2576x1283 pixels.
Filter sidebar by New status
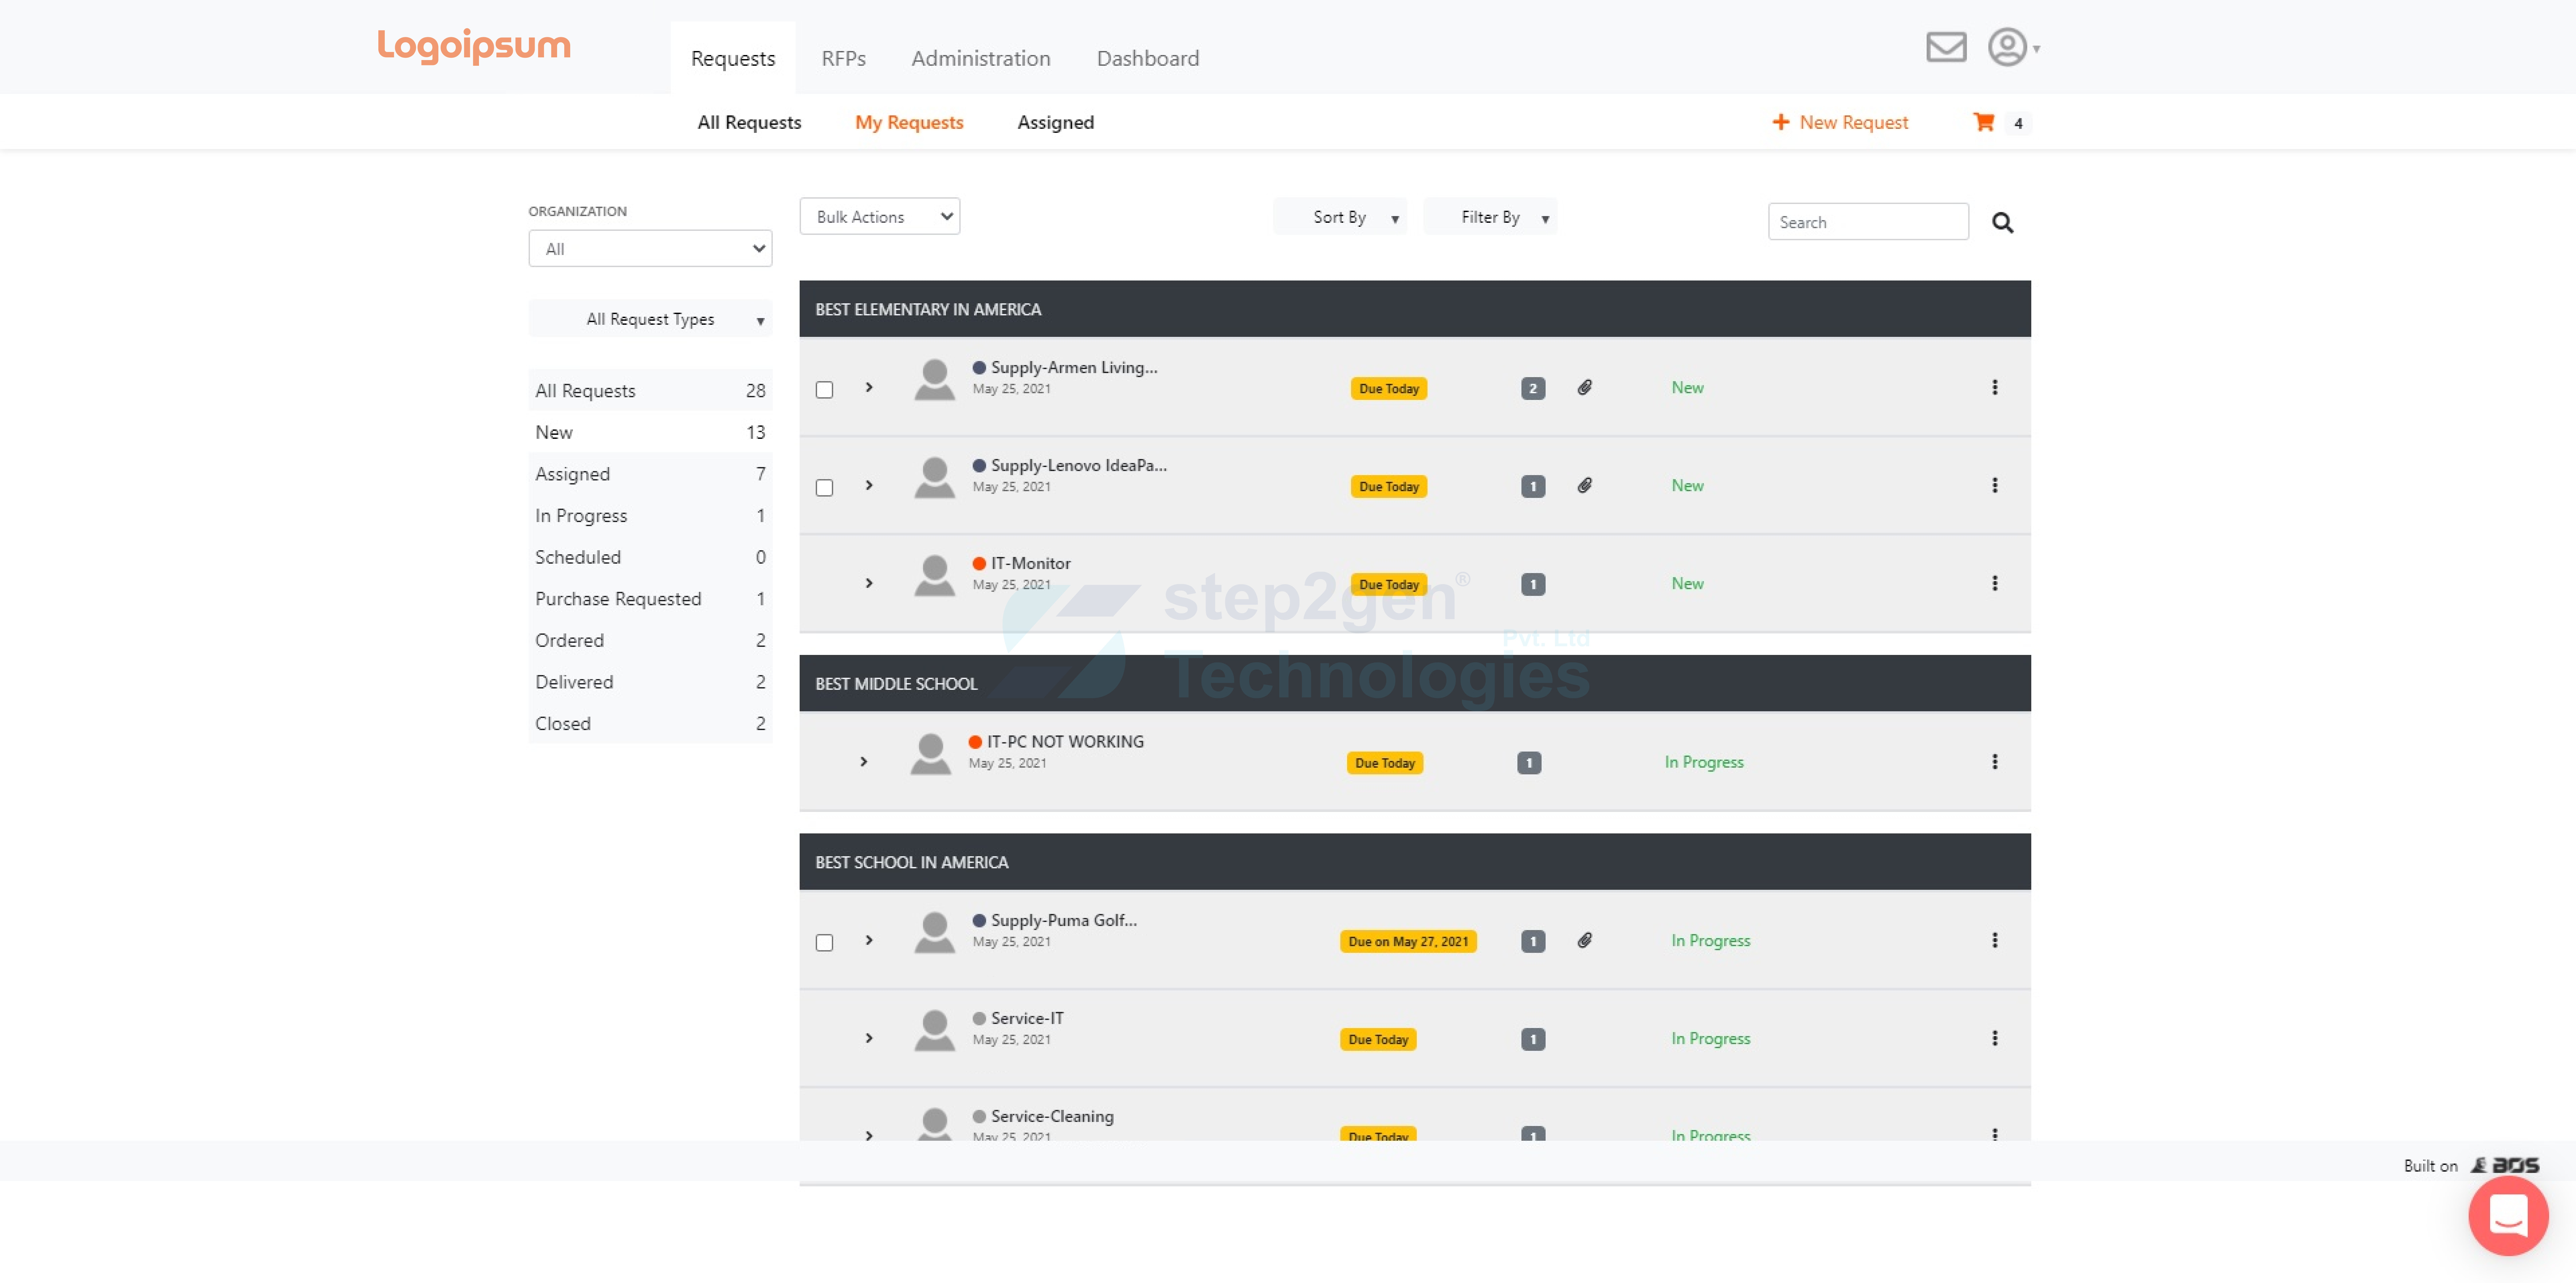pyautogui.click(x=650, y=432)
